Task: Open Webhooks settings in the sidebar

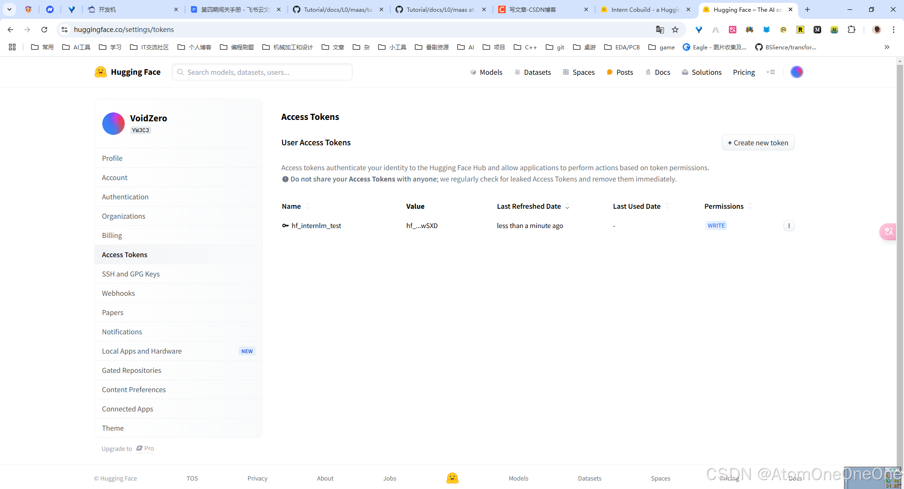Action: [178, 293]
